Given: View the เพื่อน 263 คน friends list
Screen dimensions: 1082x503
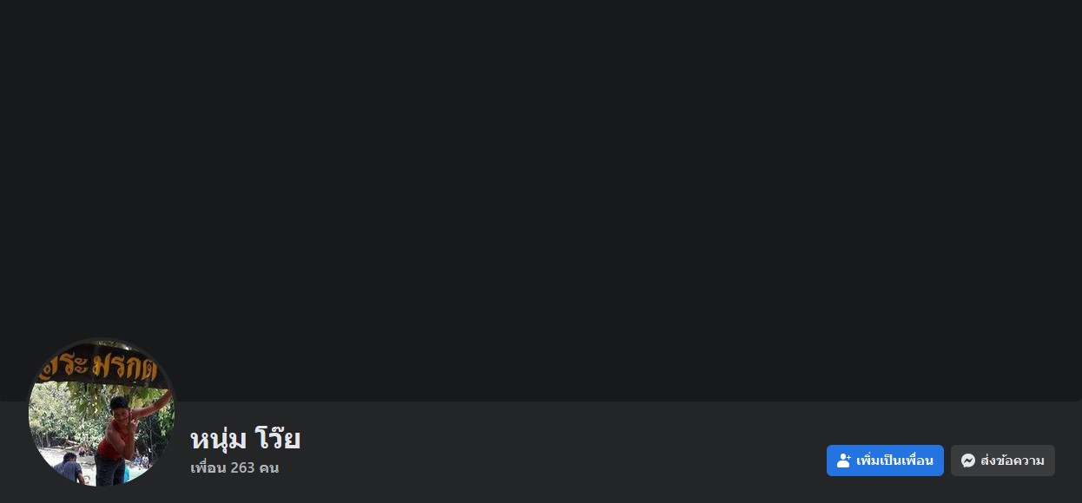Looking at the screenshot, I should [234, 468].
